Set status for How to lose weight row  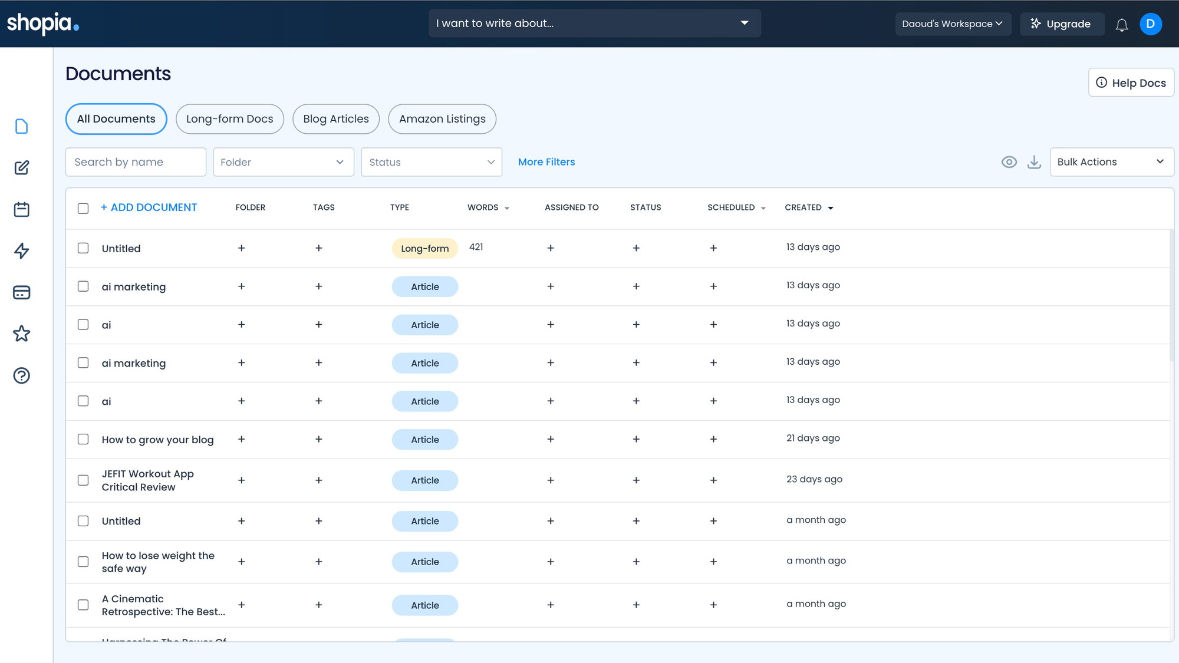pos(636,562)
